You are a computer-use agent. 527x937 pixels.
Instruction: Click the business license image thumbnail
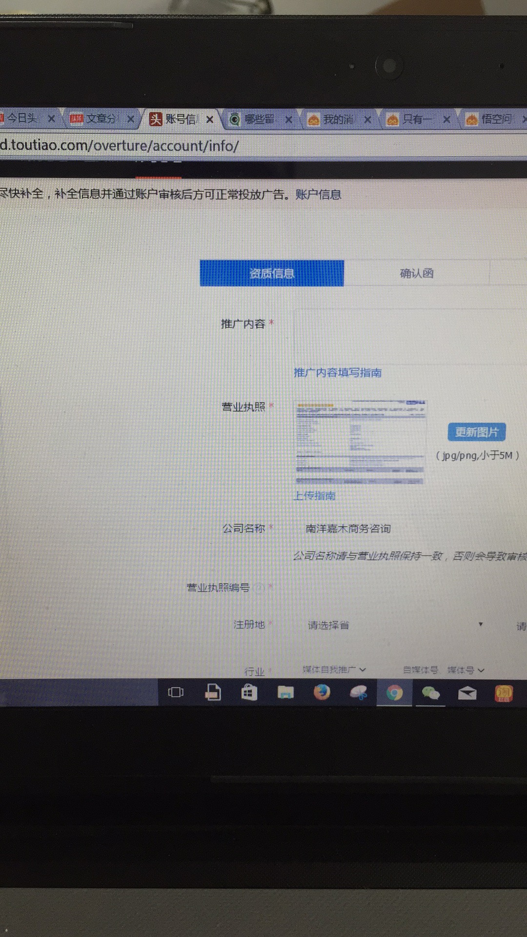click(360, 442)
